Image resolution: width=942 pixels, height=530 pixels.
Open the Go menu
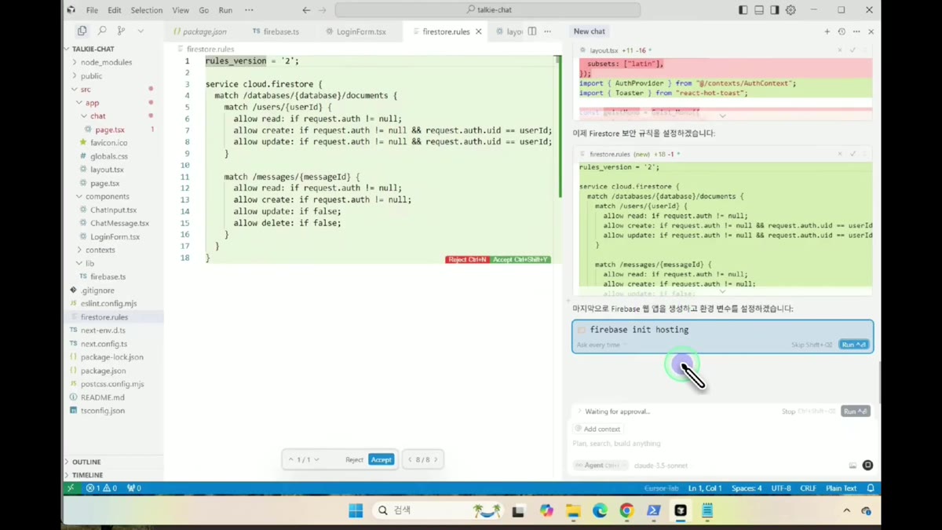click(204, 10)
